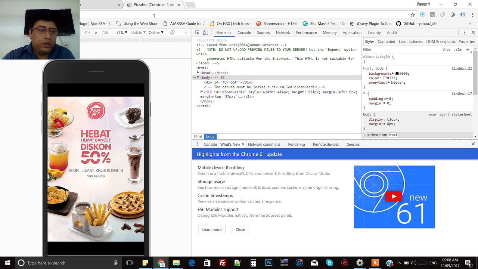This screenshot has height=269, width=478.
Task: Open the Online network throttling dropdown
Action: (x=156, y=33)
